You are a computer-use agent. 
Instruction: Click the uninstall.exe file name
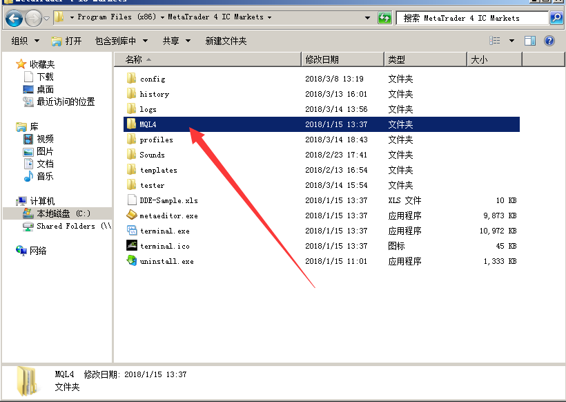(x=167, y=261)
